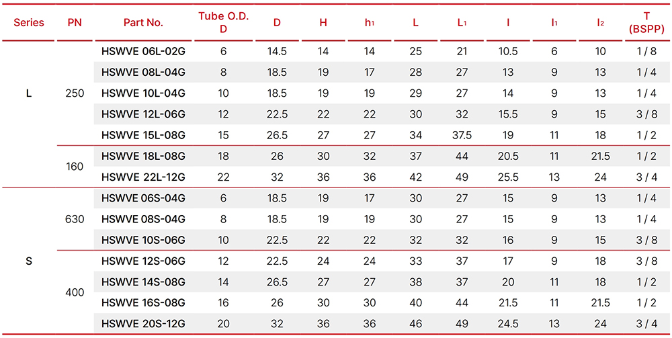Click part number HSWVE 08L-04G

click(x=143, y=73)
